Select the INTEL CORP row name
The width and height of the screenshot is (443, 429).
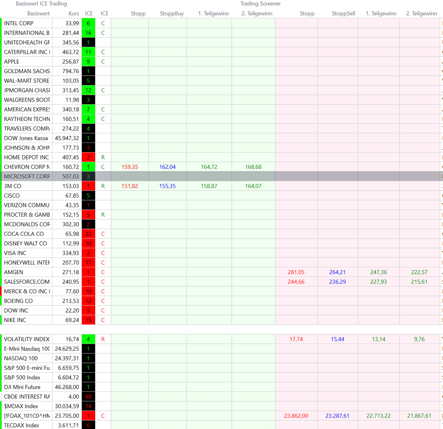coord(19,23)
